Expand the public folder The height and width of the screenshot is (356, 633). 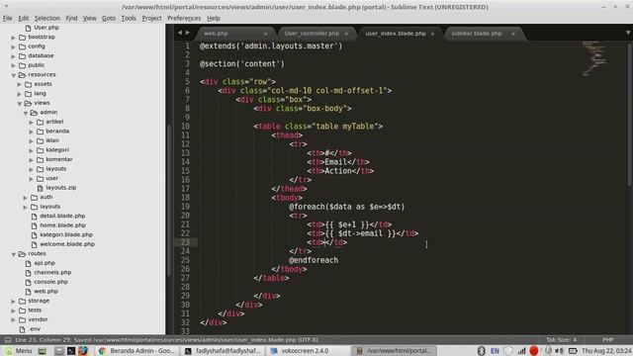pos(13,65)
